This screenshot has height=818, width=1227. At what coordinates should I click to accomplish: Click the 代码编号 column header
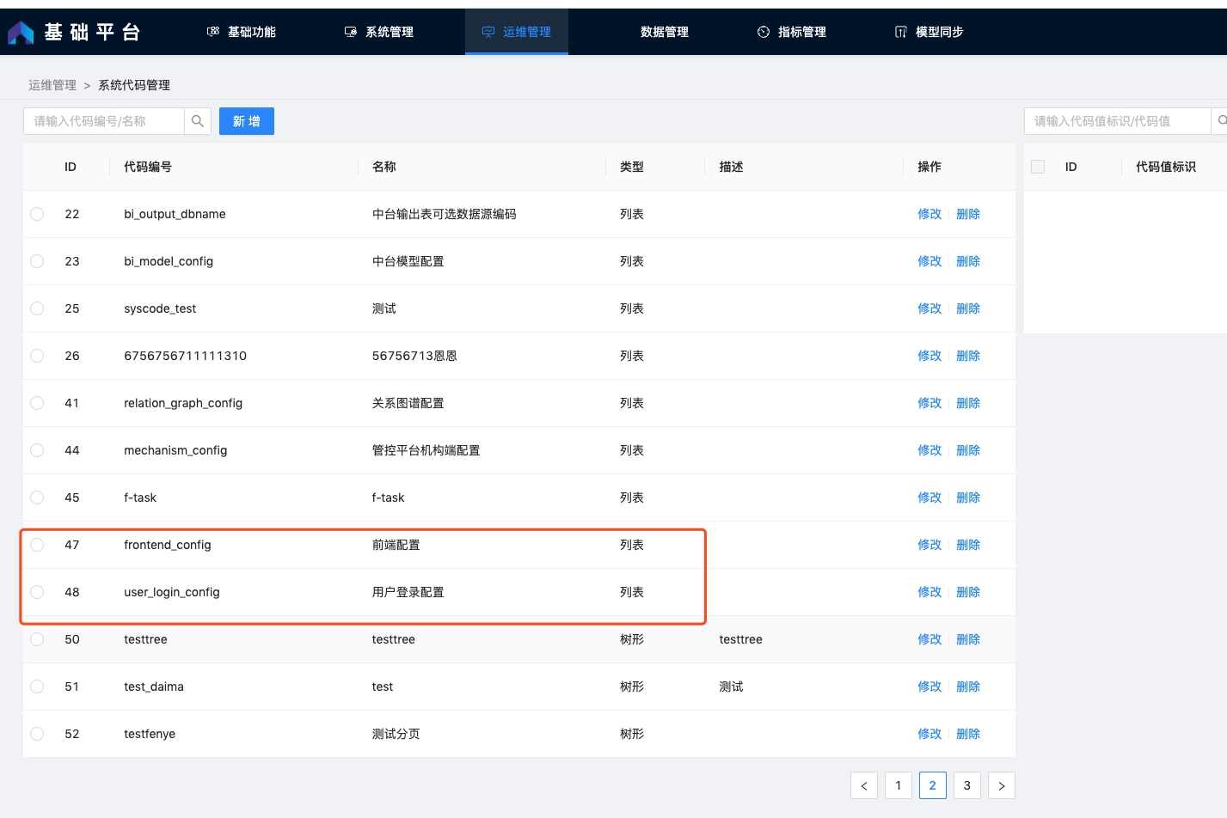(148, 167)
